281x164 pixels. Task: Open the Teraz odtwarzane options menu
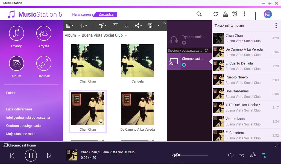point(276,26)
